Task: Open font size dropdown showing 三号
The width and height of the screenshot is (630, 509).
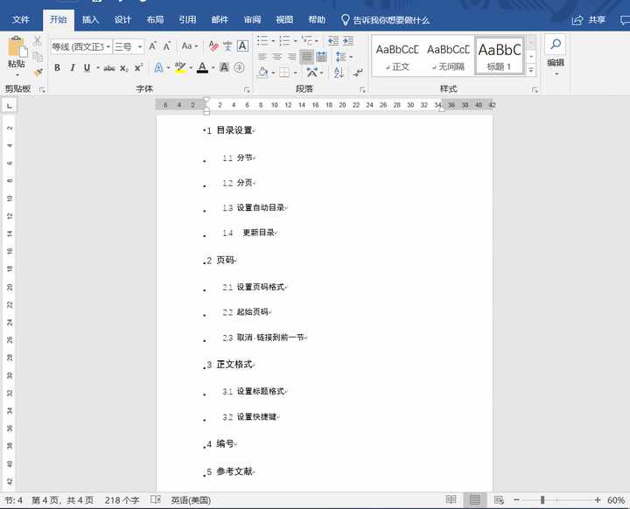Action: (128, 46)
